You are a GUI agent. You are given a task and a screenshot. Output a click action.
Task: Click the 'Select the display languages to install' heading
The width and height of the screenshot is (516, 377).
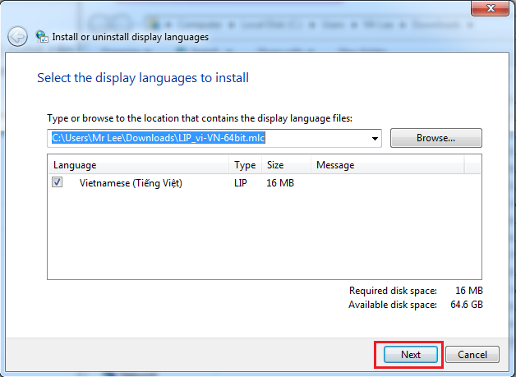tap(143, 78)
